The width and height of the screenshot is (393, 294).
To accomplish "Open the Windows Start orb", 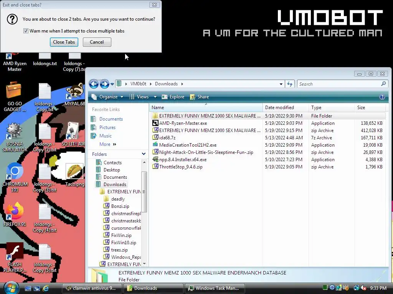I will pos(11,288).
